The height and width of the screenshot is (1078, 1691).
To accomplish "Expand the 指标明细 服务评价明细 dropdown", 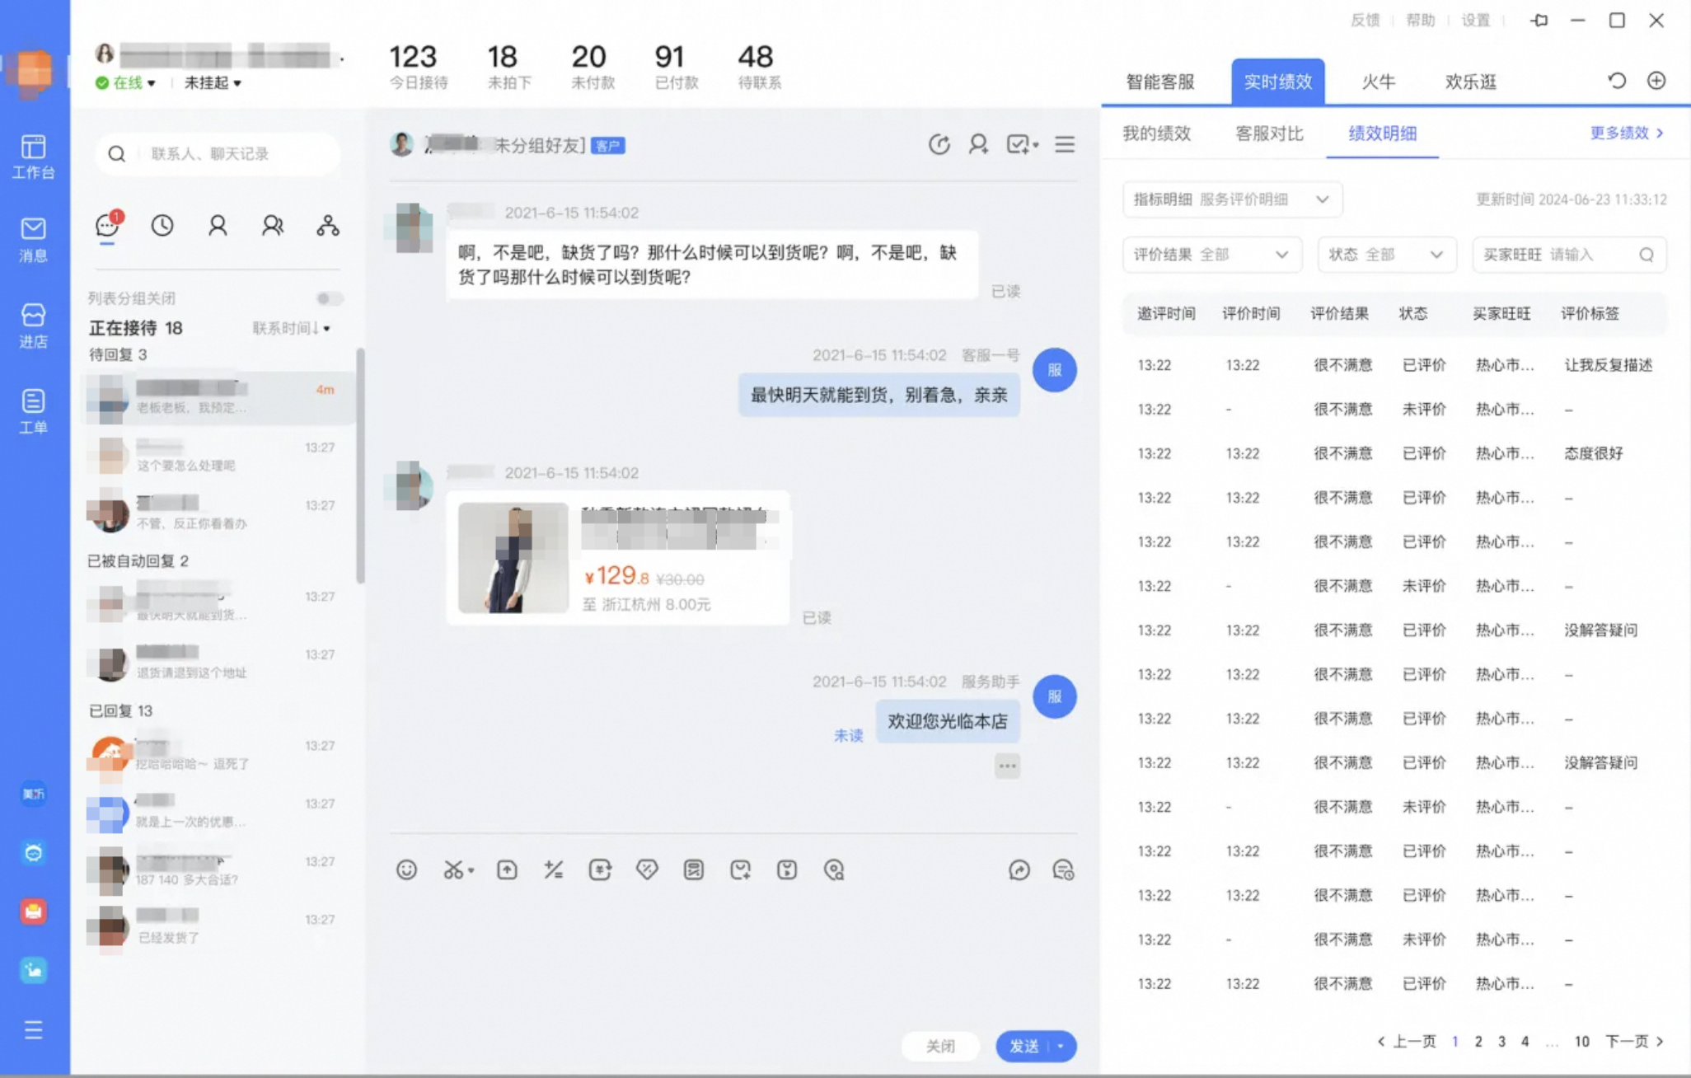I will (1233, 199).
